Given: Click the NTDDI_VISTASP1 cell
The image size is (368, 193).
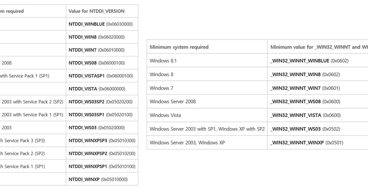Looking at the screenshot, I should pos(102,76).
